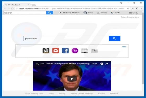The height and width of the screenshot is (98, 146).
Task: Open News toolbar shortcut
Action: [x=88, y=13]
